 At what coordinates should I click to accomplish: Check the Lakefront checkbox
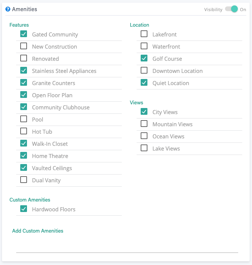click(144, 34)
